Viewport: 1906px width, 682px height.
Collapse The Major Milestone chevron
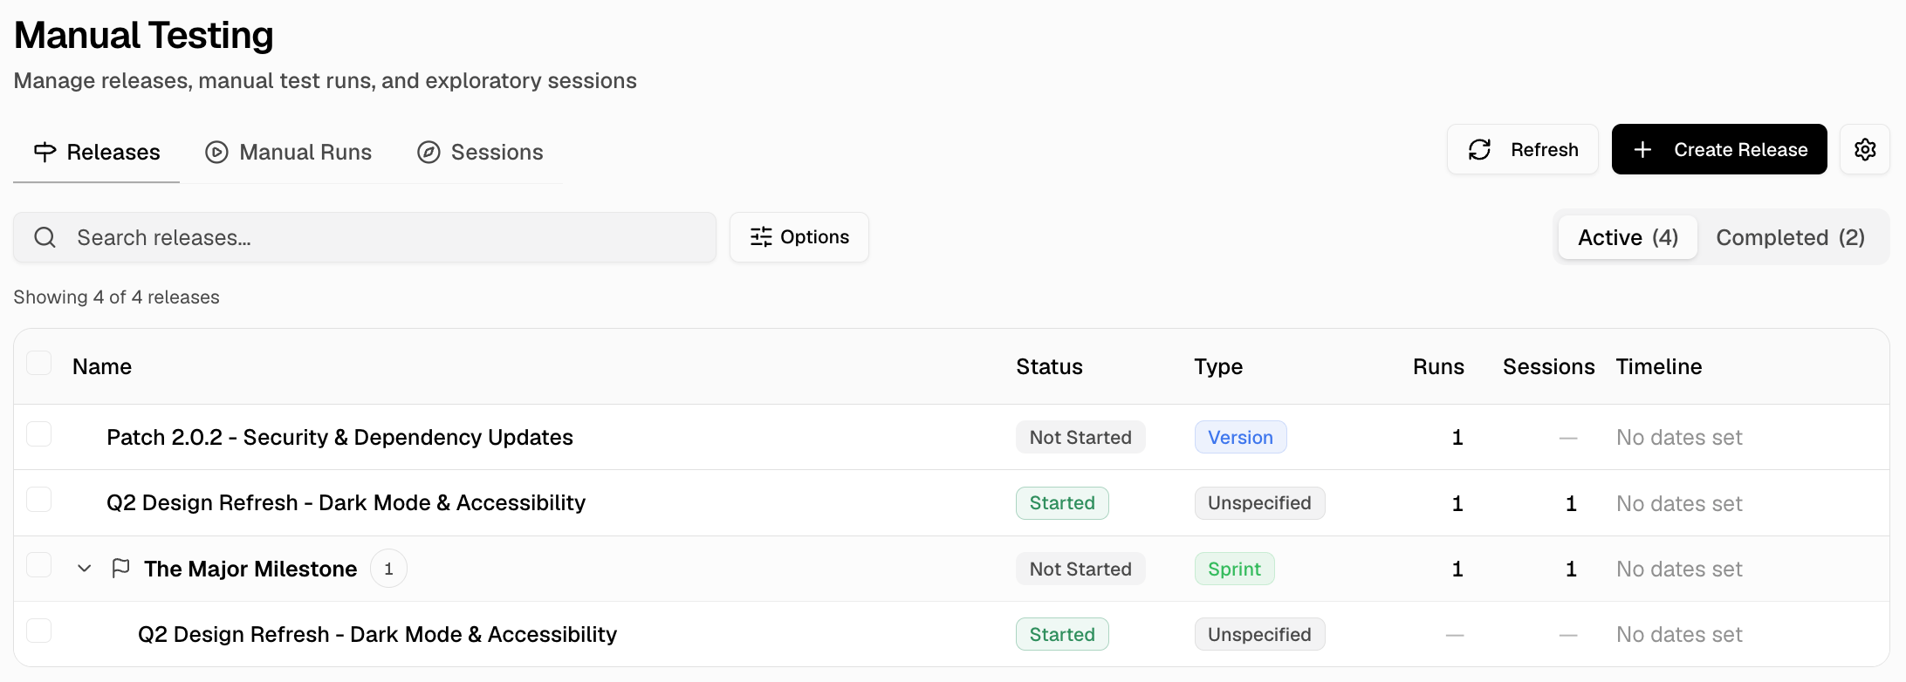coord(85,569)
